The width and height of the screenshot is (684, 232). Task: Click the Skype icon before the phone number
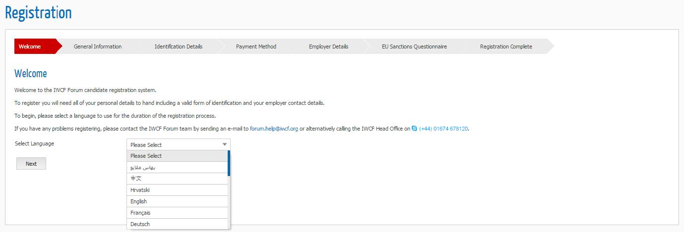click(x=415, y=129)
